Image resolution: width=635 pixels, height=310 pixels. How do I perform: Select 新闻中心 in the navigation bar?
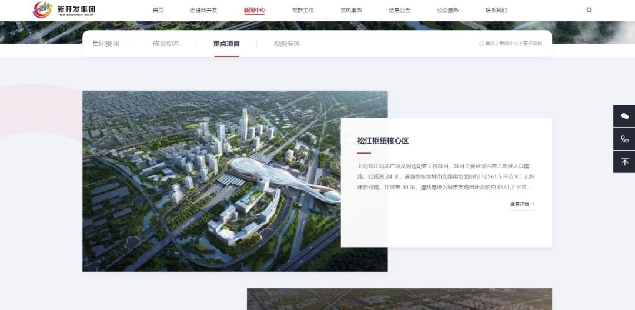coord(254,11)
